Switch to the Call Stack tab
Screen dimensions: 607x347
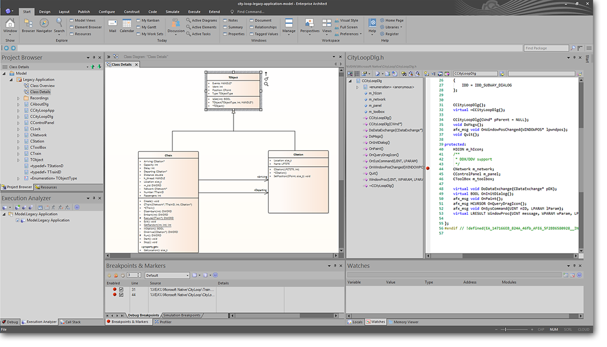pyautogui.click(x=70, y=322)
